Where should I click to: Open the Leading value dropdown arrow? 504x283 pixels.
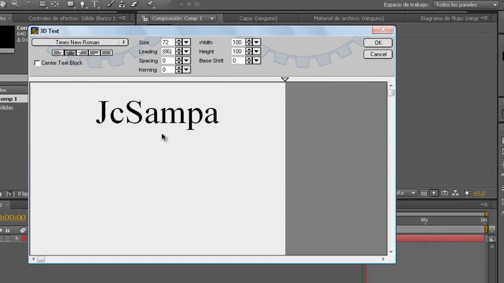[x=187, y=51]
